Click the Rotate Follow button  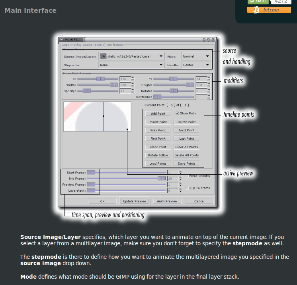158,155
